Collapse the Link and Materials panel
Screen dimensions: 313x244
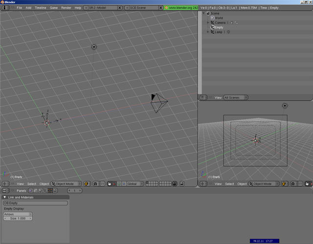coord(5,197)
